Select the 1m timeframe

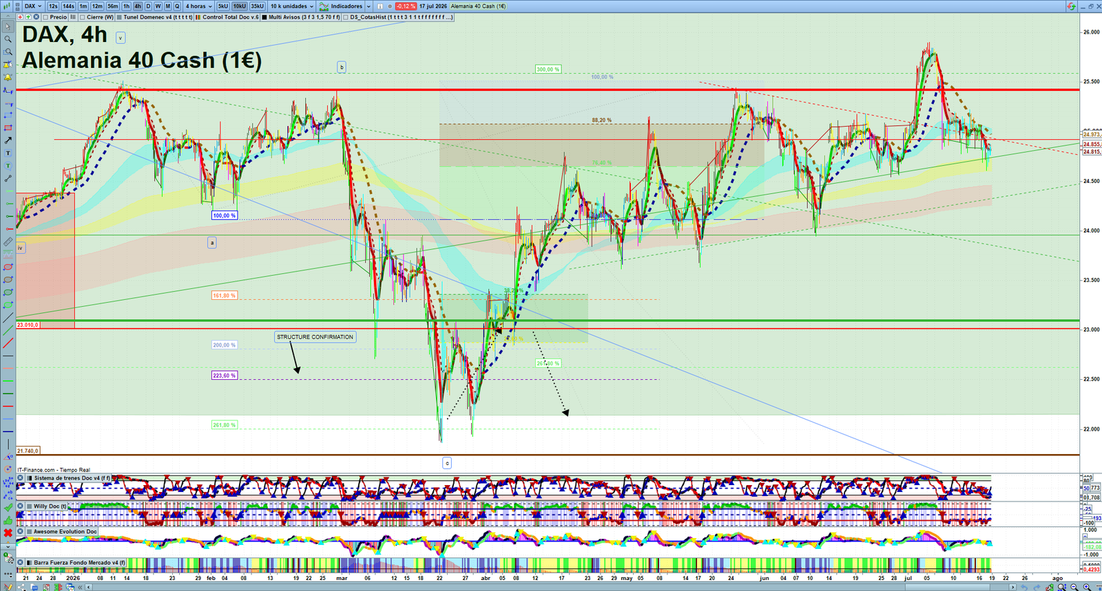[83, 6]
